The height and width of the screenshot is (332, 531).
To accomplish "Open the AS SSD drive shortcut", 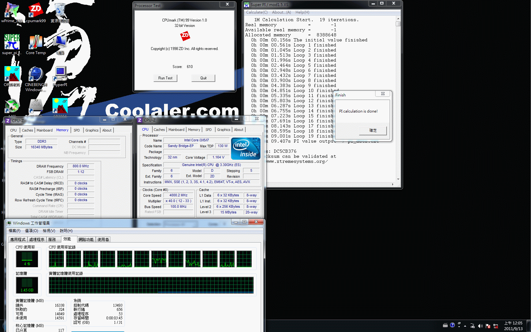I will [x=36, y=106].
